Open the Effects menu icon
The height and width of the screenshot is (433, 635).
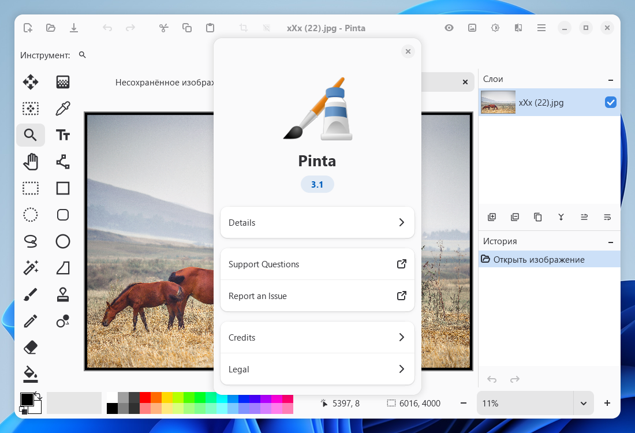click(x=518, y=28)
